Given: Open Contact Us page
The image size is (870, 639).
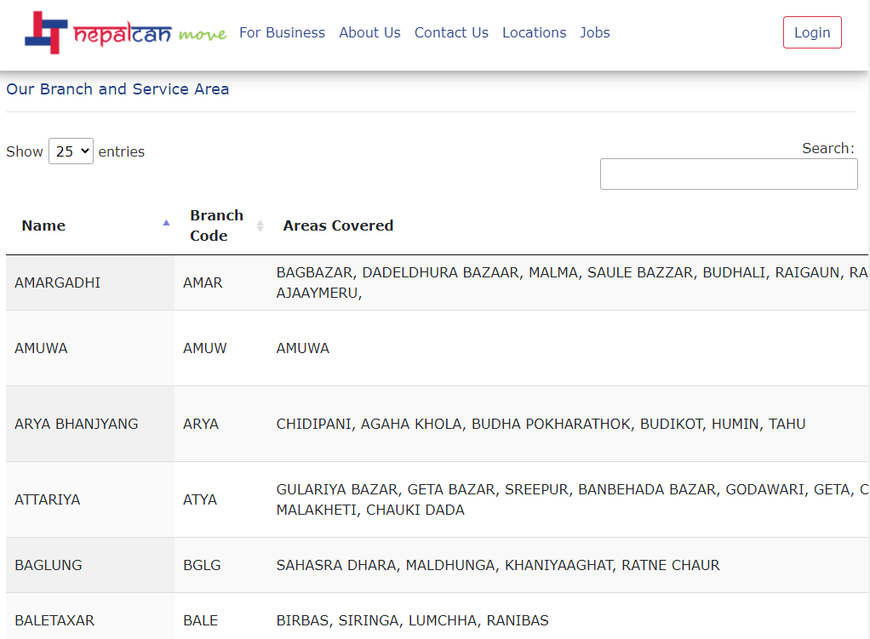Looking at the screenshot, I should pyautogui.click(x=451, y=32).
